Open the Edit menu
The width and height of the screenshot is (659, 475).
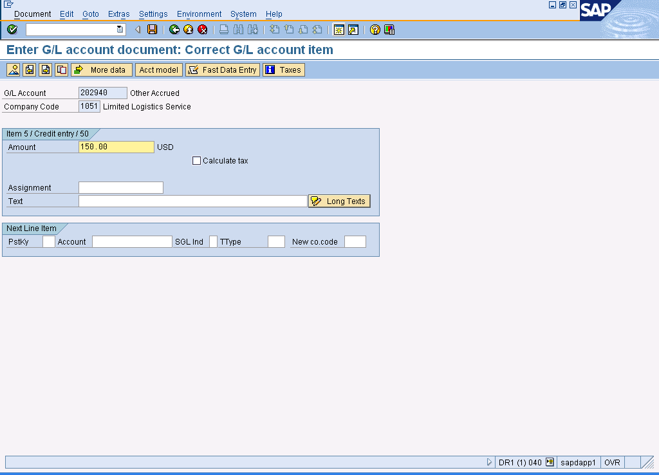(x=66, y=14)
